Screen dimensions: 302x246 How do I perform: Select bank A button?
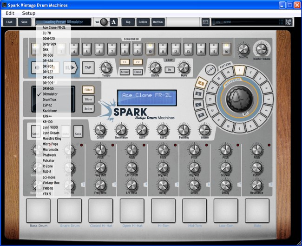(x=201, y=83)
